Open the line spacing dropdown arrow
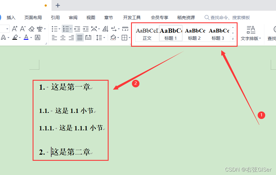 pyautogui.click(x=104, y=37)
